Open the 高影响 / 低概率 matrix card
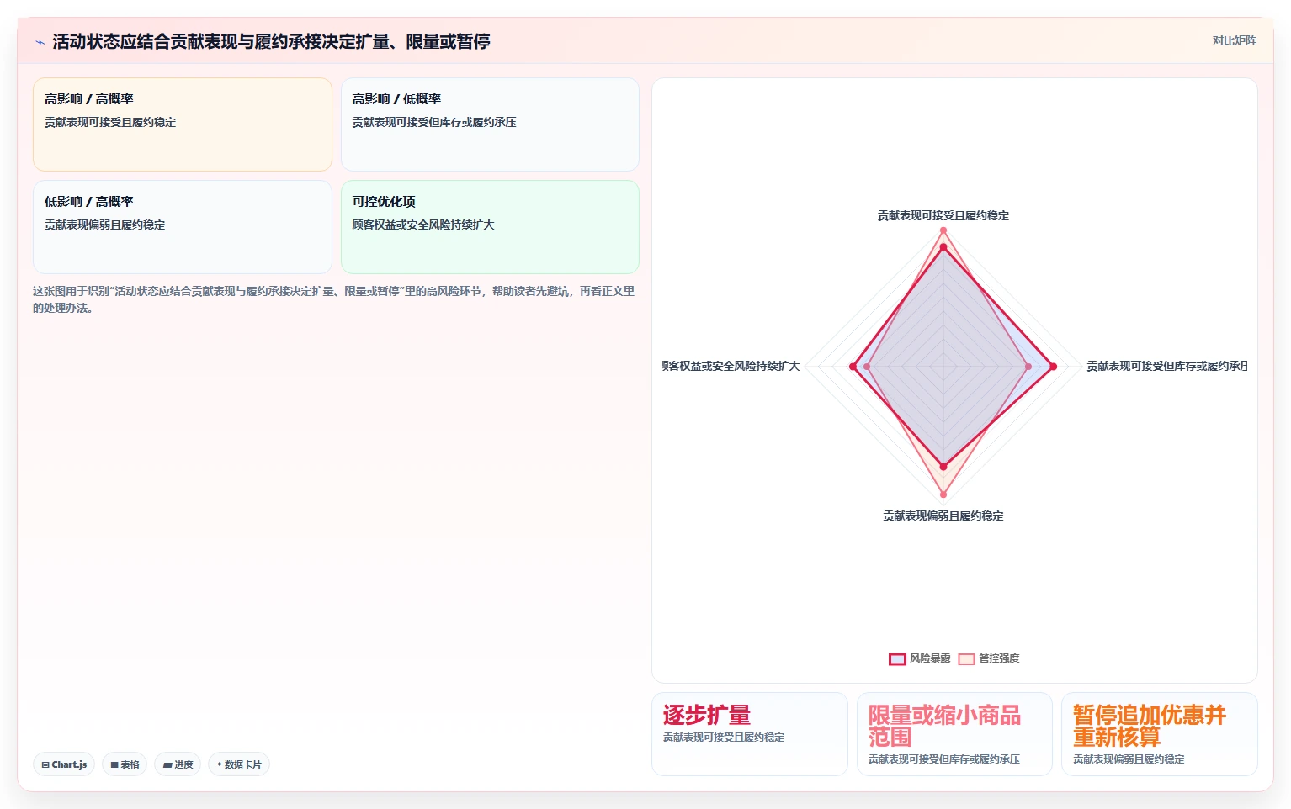Image resolution: width=1291 pixels, height=809 pixels. click(x=490, y=124)
